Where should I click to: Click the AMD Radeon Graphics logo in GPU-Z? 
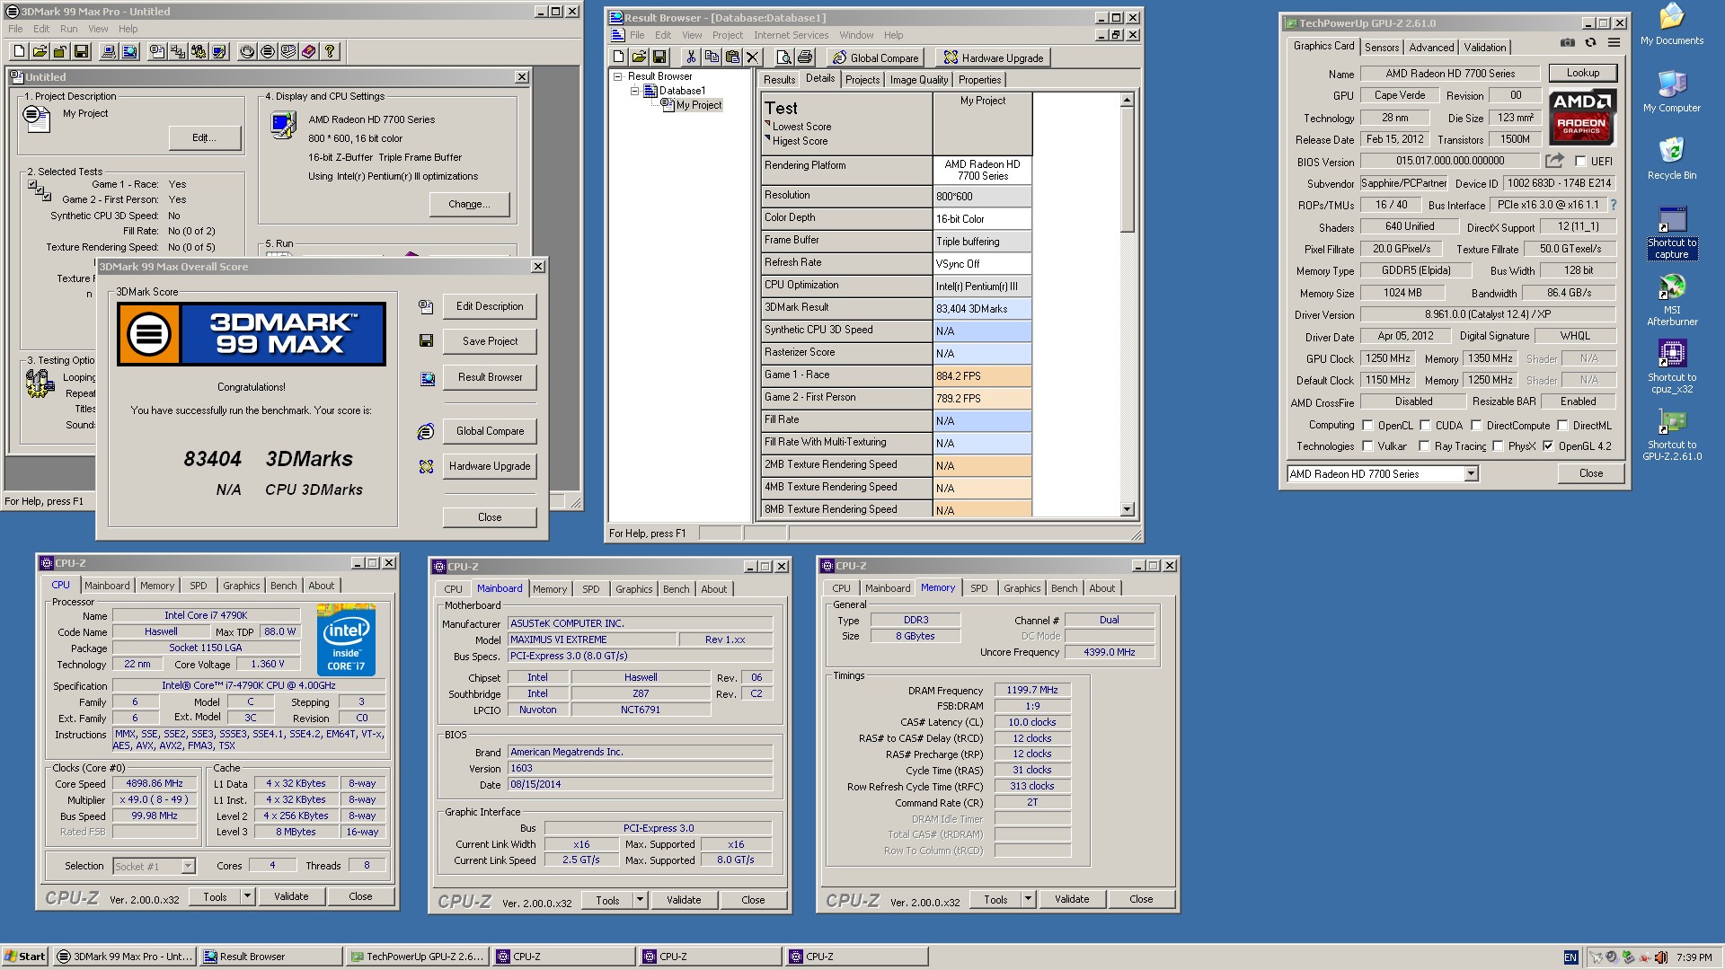(x=1582, y=117)
